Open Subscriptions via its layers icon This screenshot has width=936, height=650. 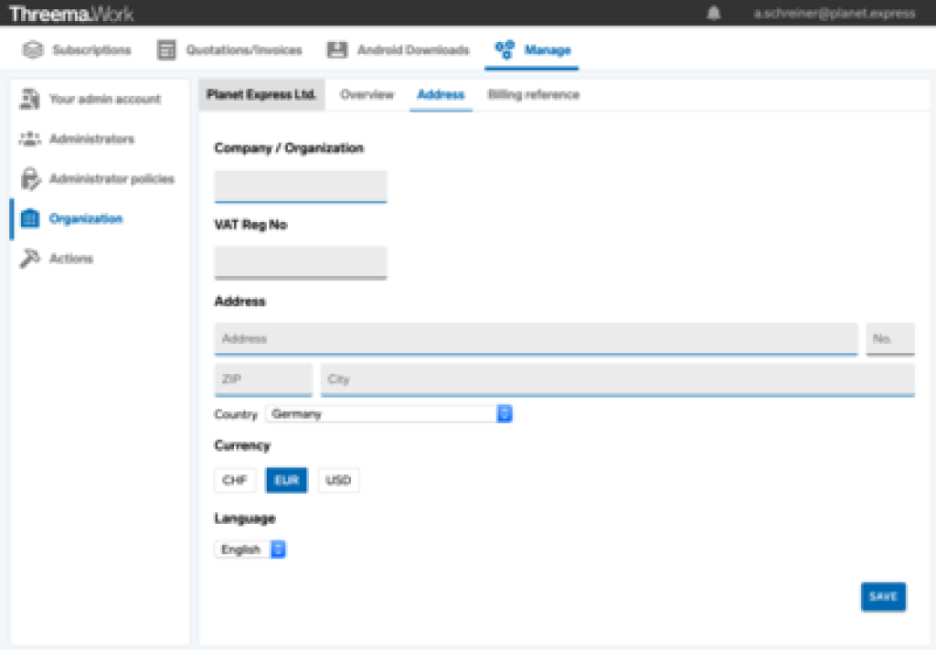pos(33,50)
